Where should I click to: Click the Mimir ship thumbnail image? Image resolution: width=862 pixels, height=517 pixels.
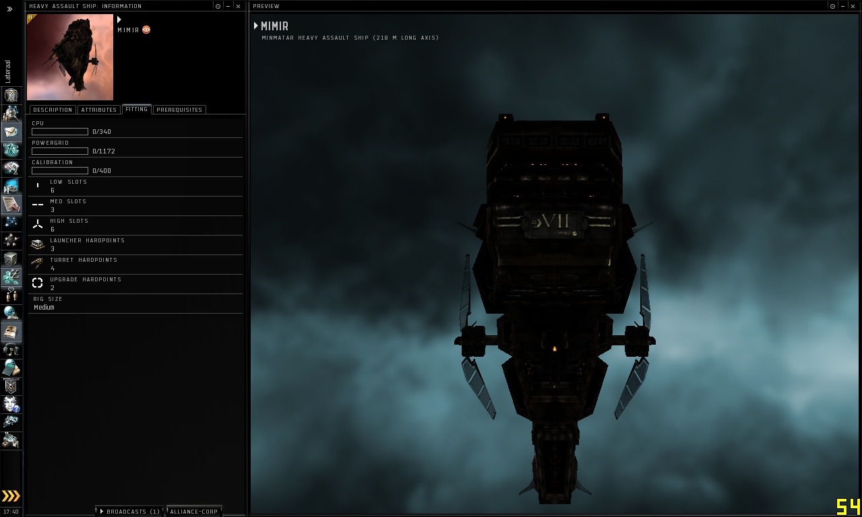point(70,57)
